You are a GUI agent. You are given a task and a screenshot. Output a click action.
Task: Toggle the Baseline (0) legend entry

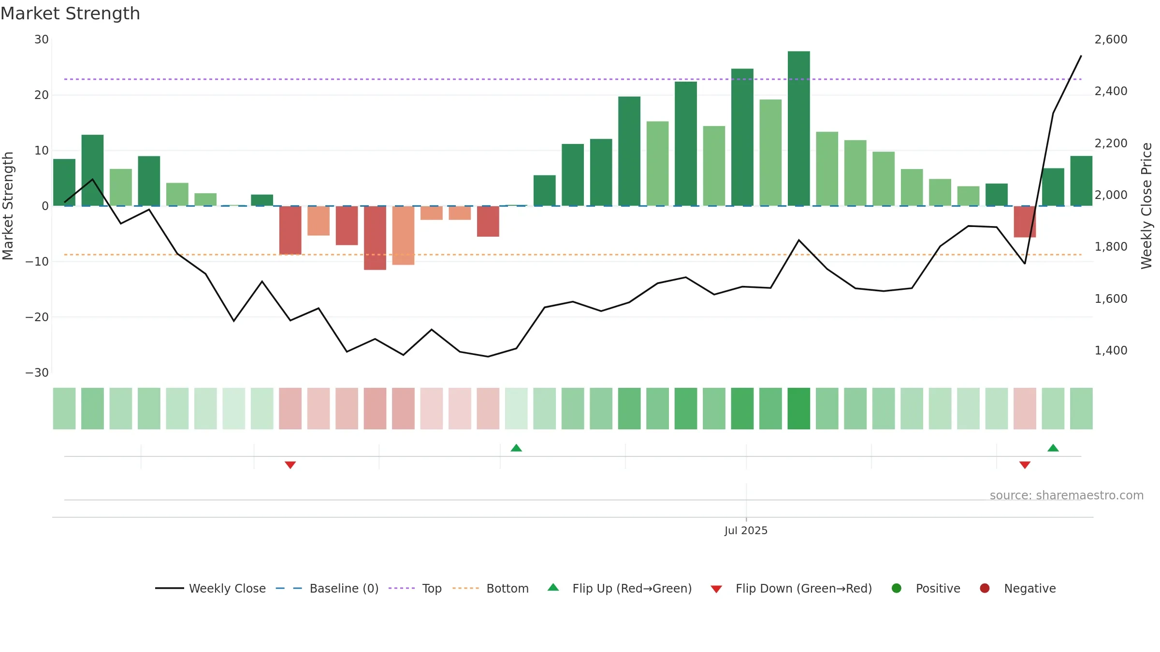tap(327, 588)
